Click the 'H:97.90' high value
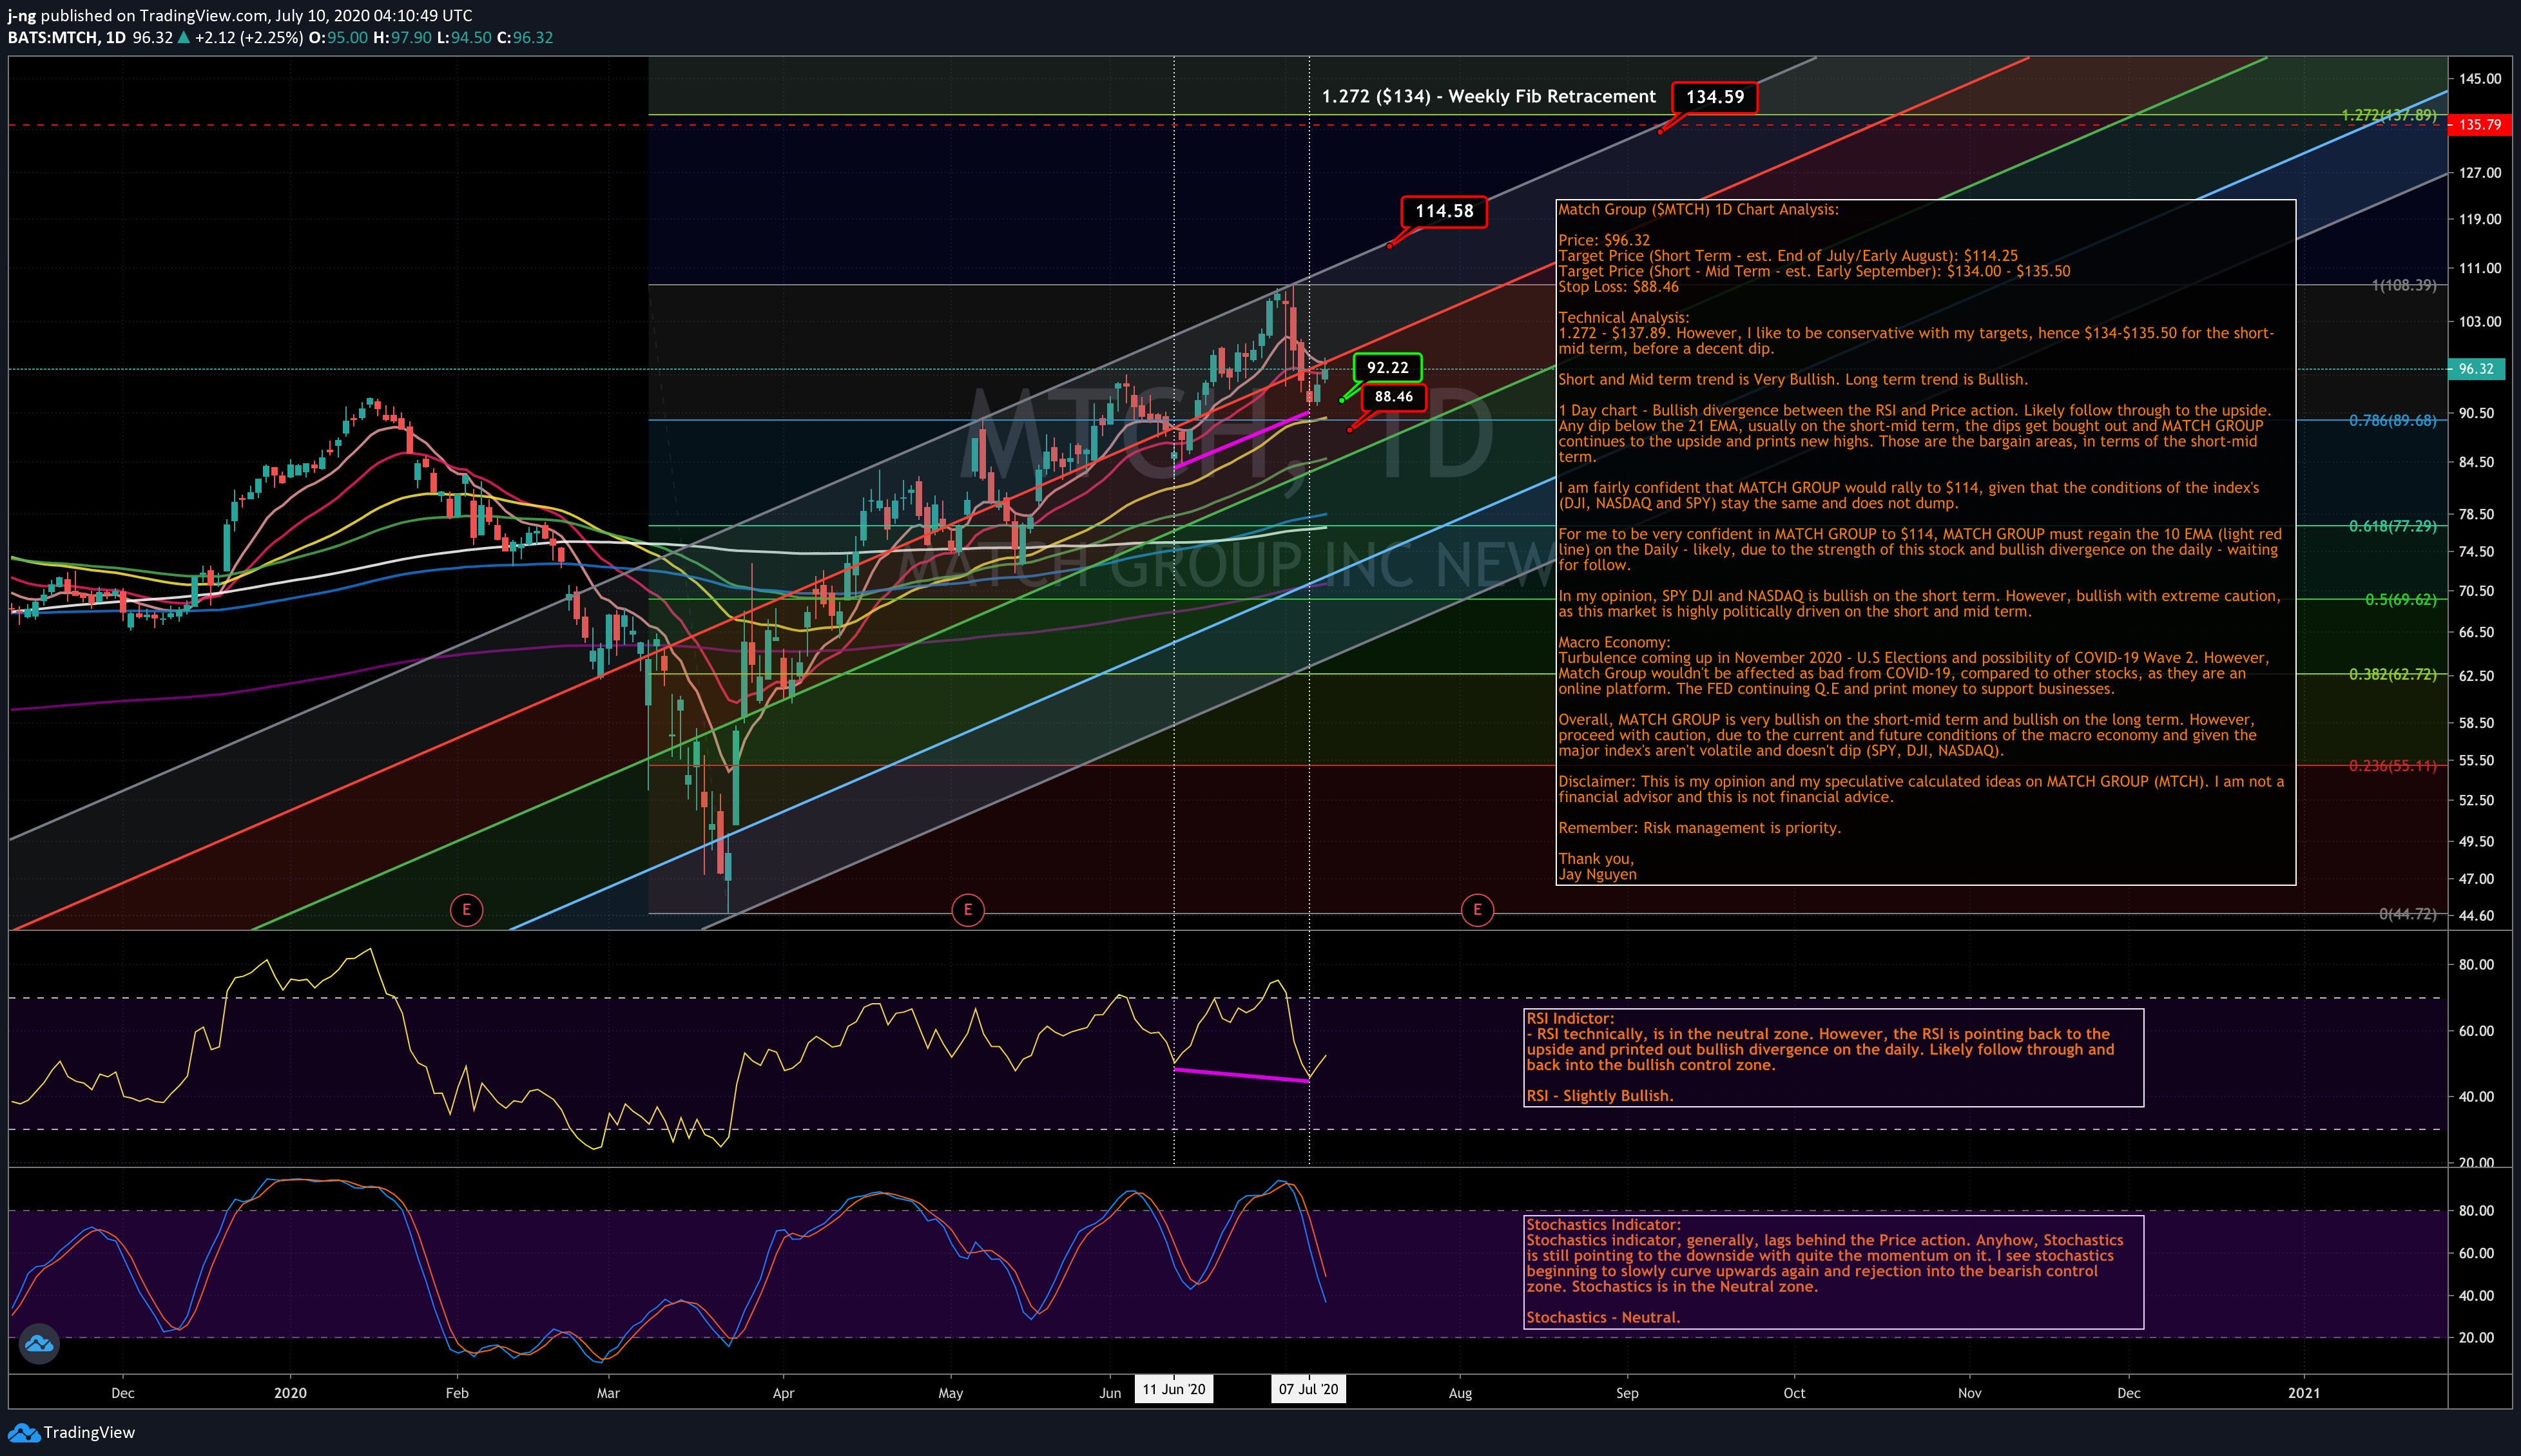The height and width of the screenshot is (1456, 2521). (x=402, y=37)
